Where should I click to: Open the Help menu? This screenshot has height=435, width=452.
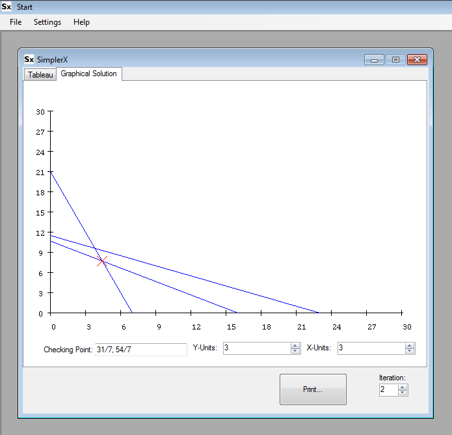[81, 22]
